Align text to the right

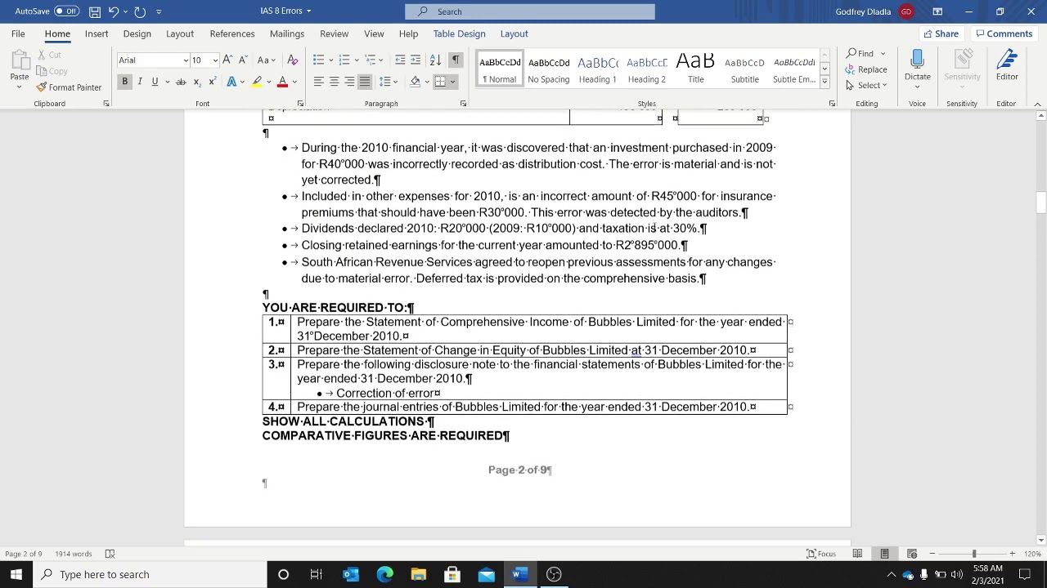(349, 82)
